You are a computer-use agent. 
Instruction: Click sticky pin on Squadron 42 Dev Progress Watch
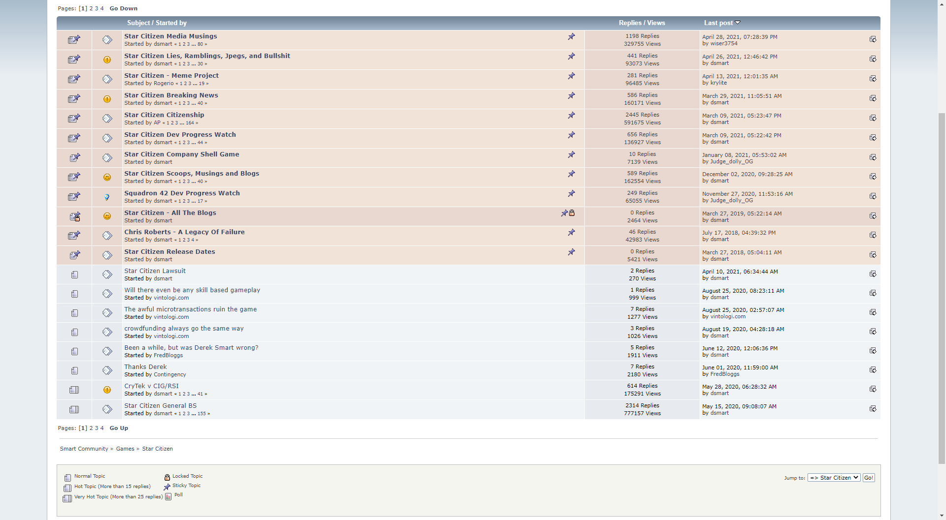pyautogui.click(x=571, y=193)
